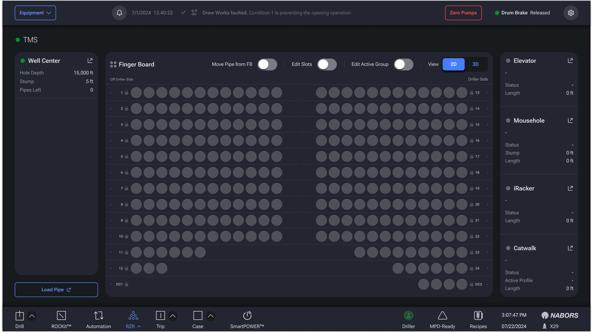Click the 7/1/2024 alarm timestamp

pyautogui.click(x=152, y=13)
